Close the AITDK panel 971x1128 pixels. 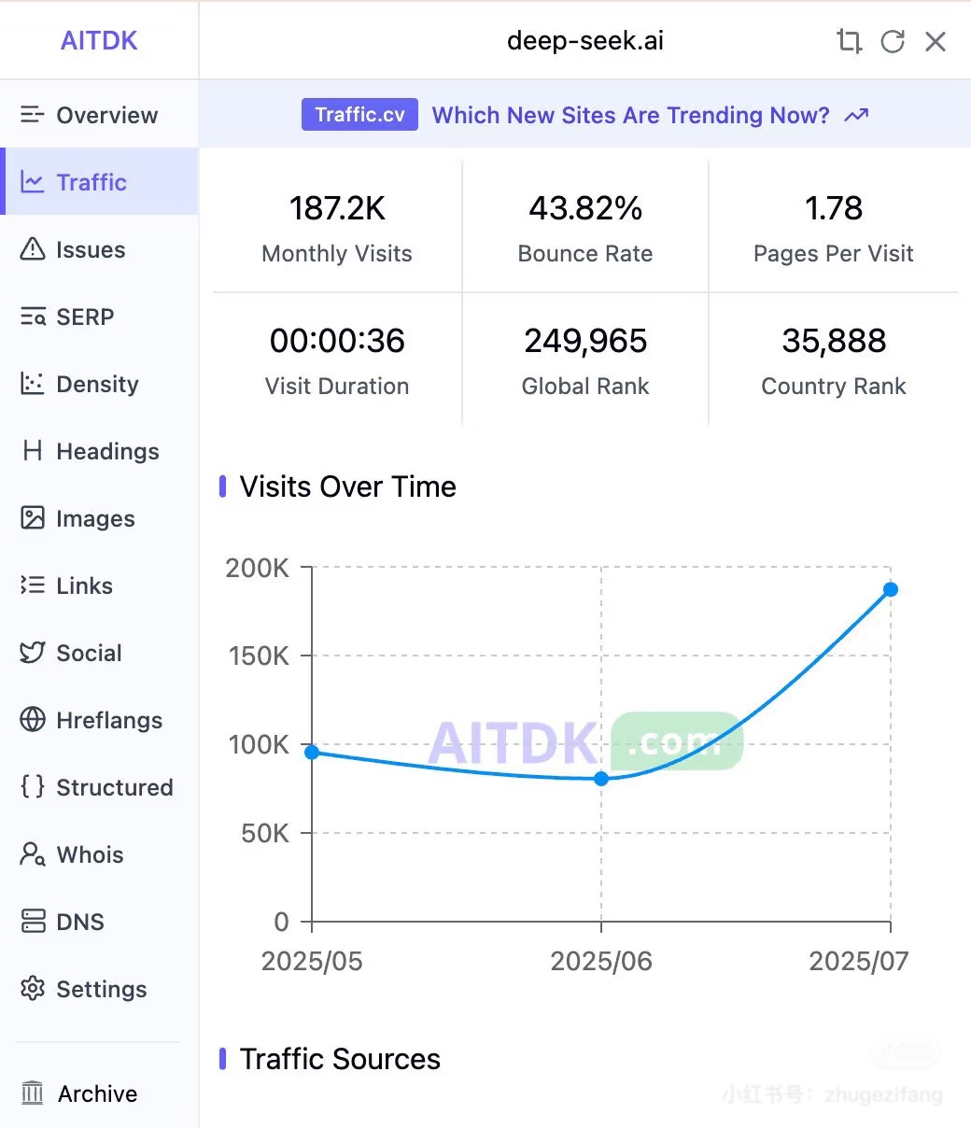[936, 41]
